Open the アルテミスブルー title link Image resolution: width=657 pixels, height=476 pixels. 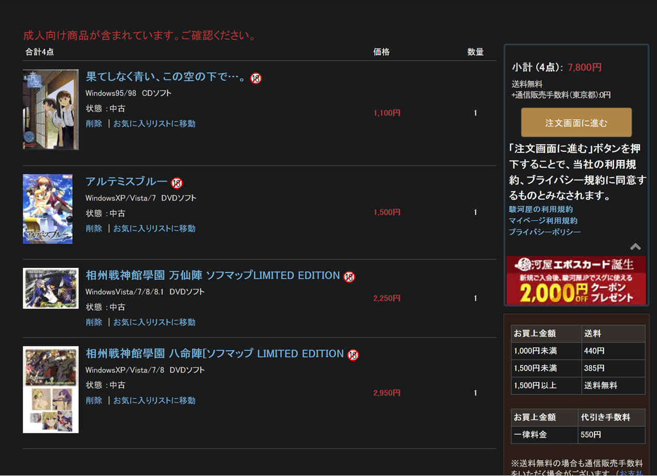point(126,182)
